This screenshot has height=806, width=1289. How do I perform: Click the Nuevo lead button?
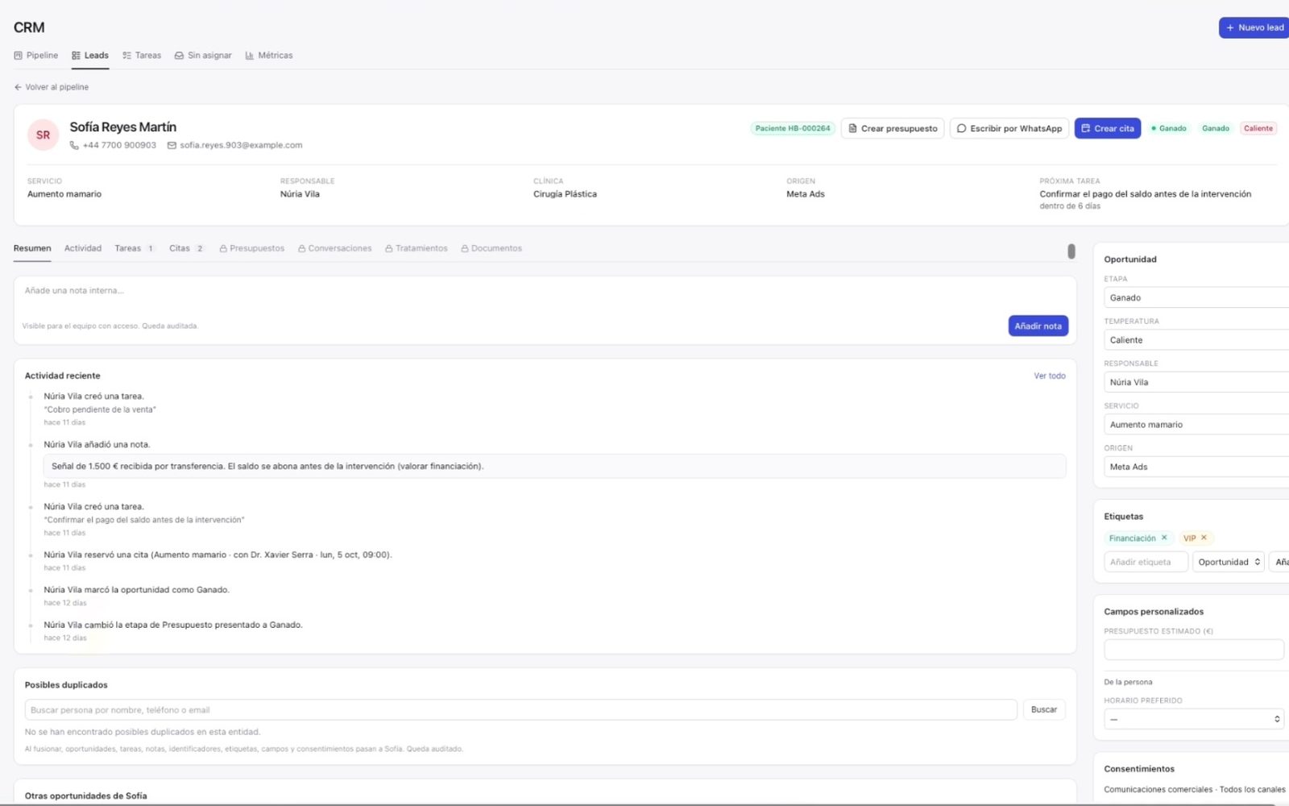[x=1254, y=27]
